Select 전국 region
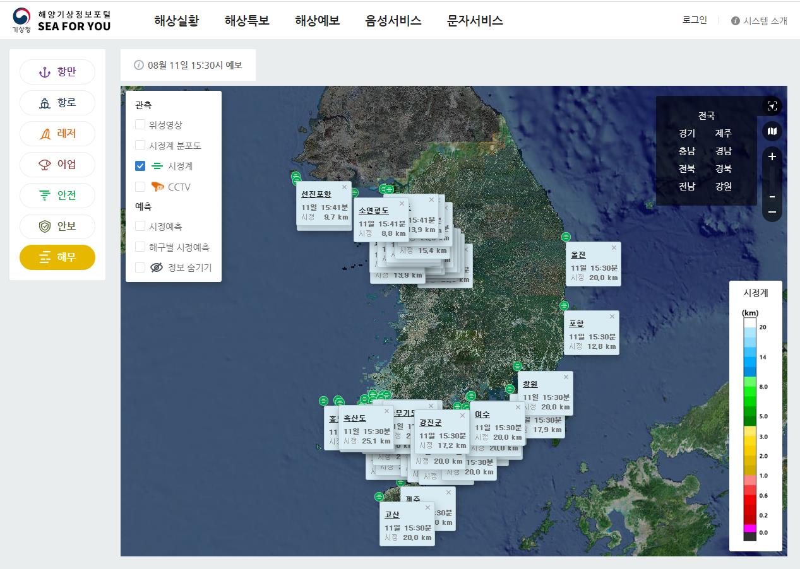800x569 pixels. click(707, 115)
